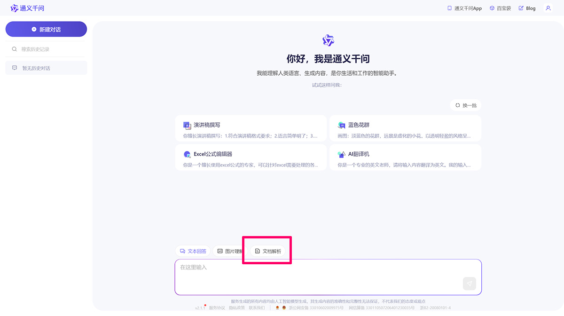Image resolution: width=564 pixels, height=316 pixels.
Task: Click the 通义千问App mobile icon
Action: (x=449, y=8)
